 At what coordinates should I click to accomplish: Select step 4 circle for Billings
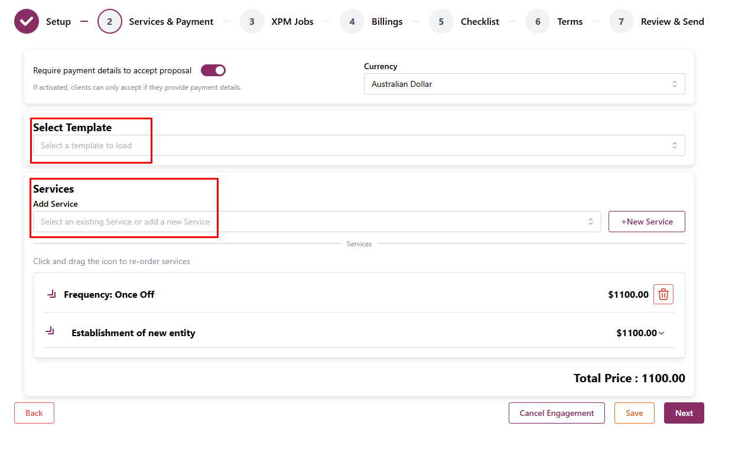(x=352, y=21)
